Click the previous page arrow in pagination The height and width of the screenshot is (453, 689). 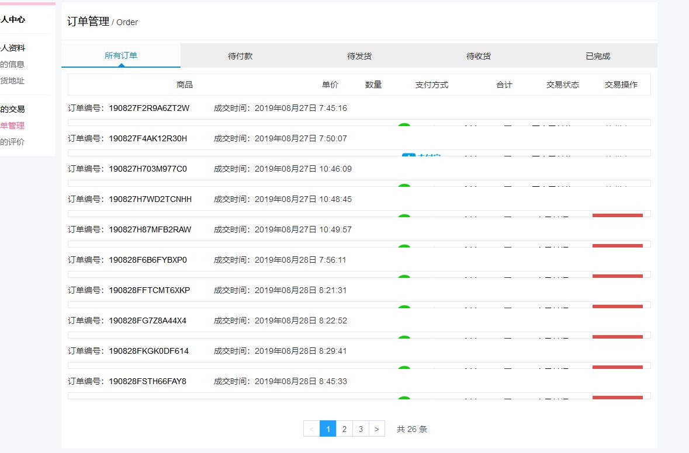pyautogui.click(x=311, y=429)
